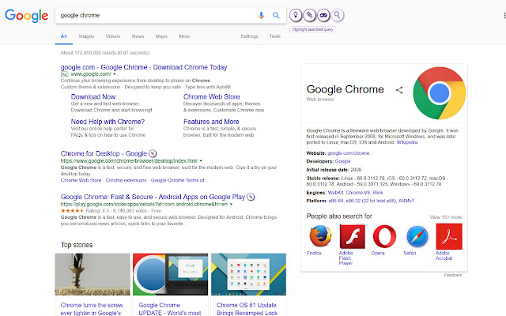506x316 pixels.
Task: Open the Features and More link
Action: pos(211,122)
